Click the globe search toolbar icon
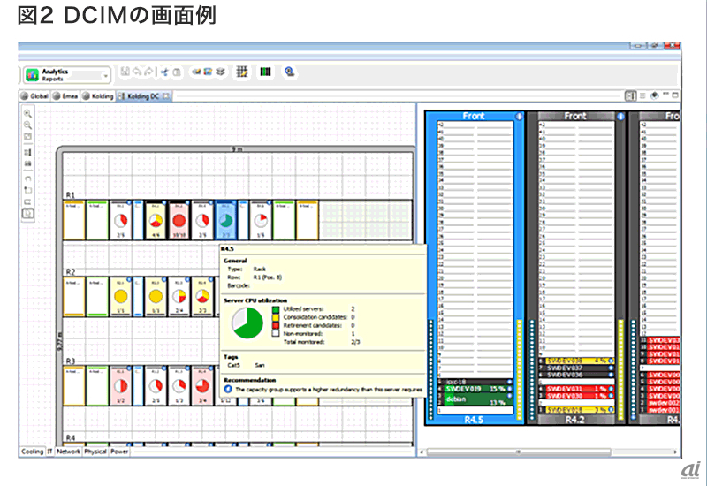Image resolution: width=707 pixels, height=486 pixels. pyautogui.click(x=288, y=73)
